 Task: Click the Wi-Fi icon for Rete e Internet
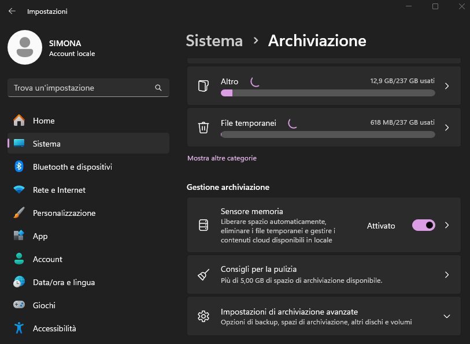pyautogui.click(x=19, y=189)
